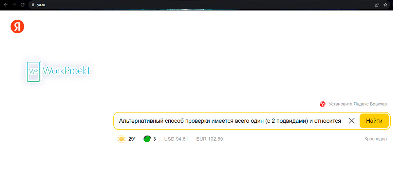This screenshot has height=192, width=393.
Task: Click the red Yandex Browser icon
Action: click(323, 104)
